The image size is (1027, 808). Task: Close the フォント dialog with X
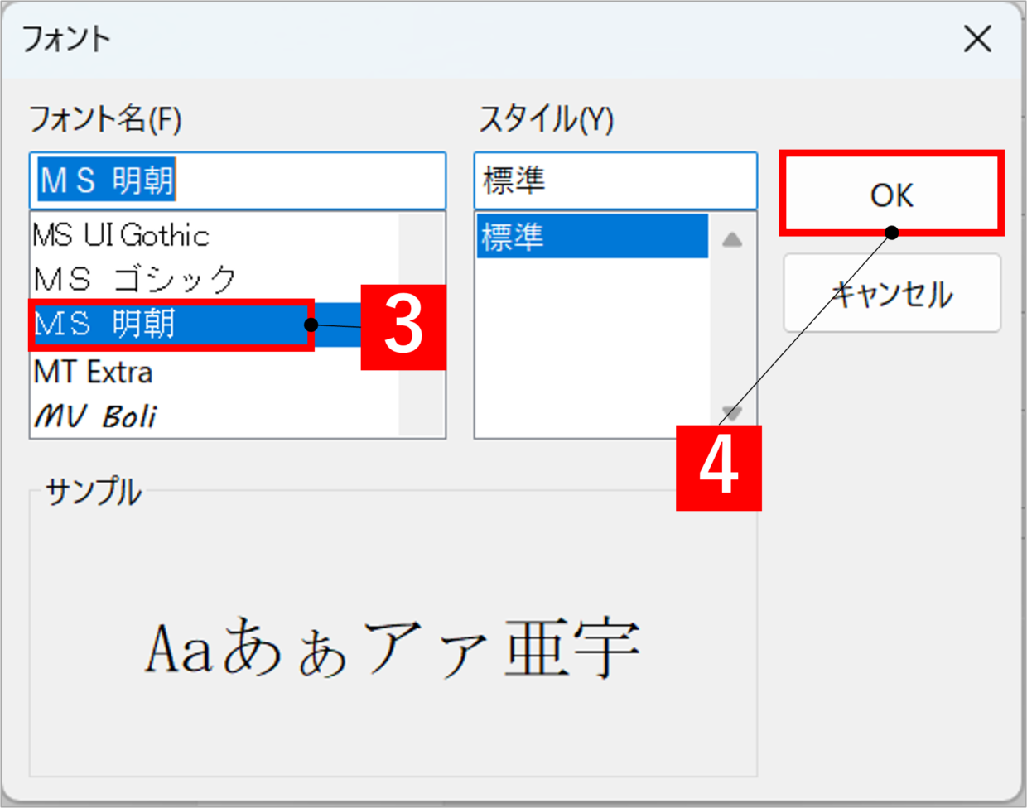pyautogui.click(x=977, y=39)
